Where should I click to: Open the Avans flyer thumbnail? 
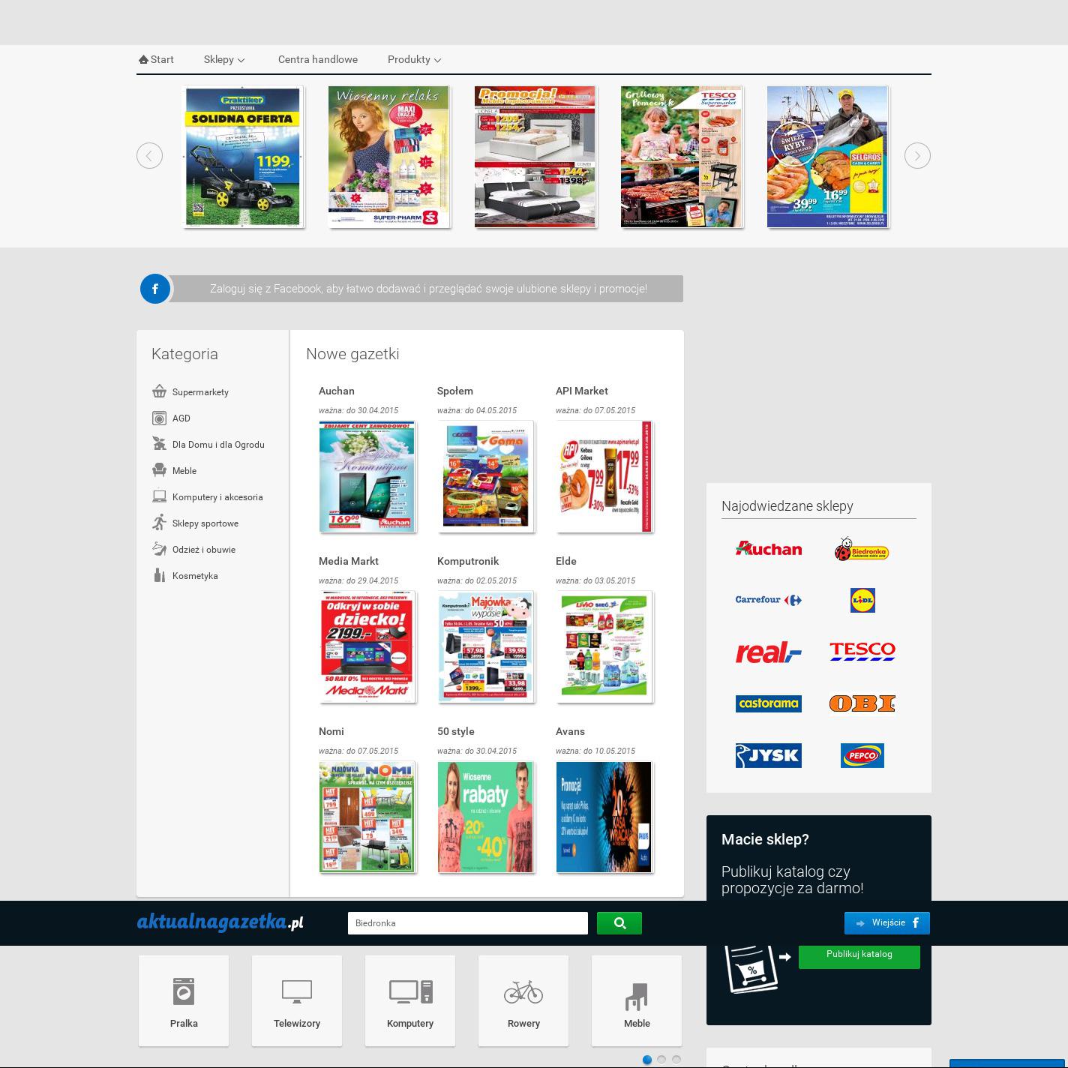pyautogui.click(x=604, y=817)
